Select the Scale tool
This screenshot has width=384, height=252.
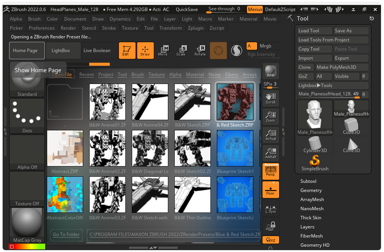181,51
